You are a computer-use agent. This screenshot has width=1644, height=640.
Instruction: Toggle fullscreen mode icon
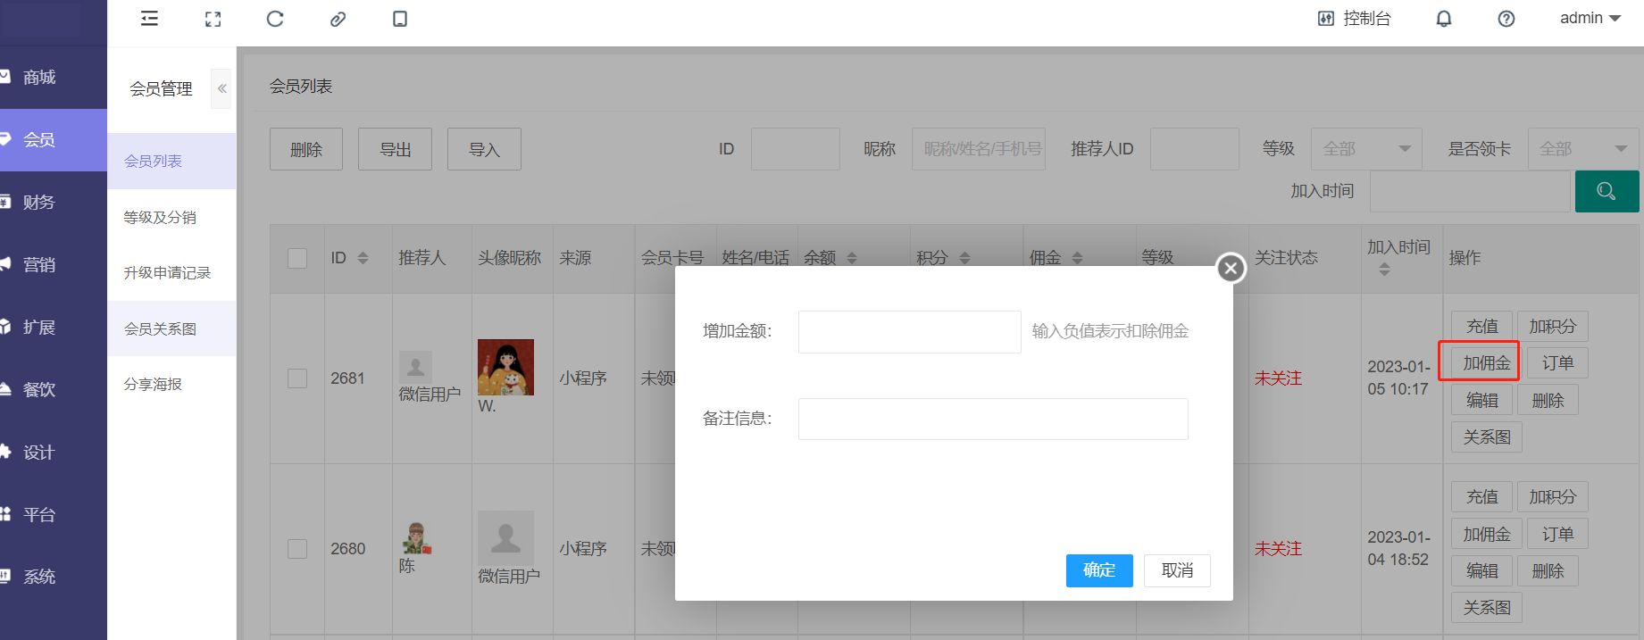point(213,19)
